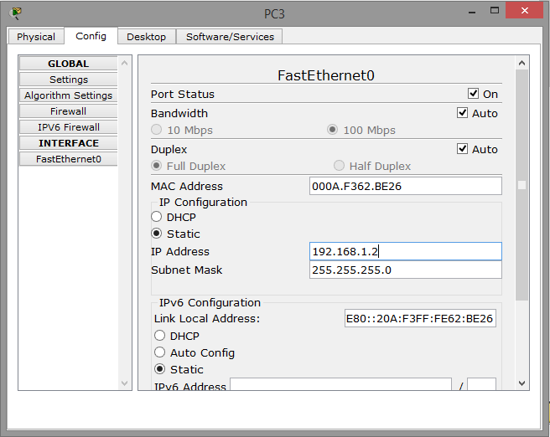
Task: Toggle the Duplex Auto checkbox
Action: 462,149
